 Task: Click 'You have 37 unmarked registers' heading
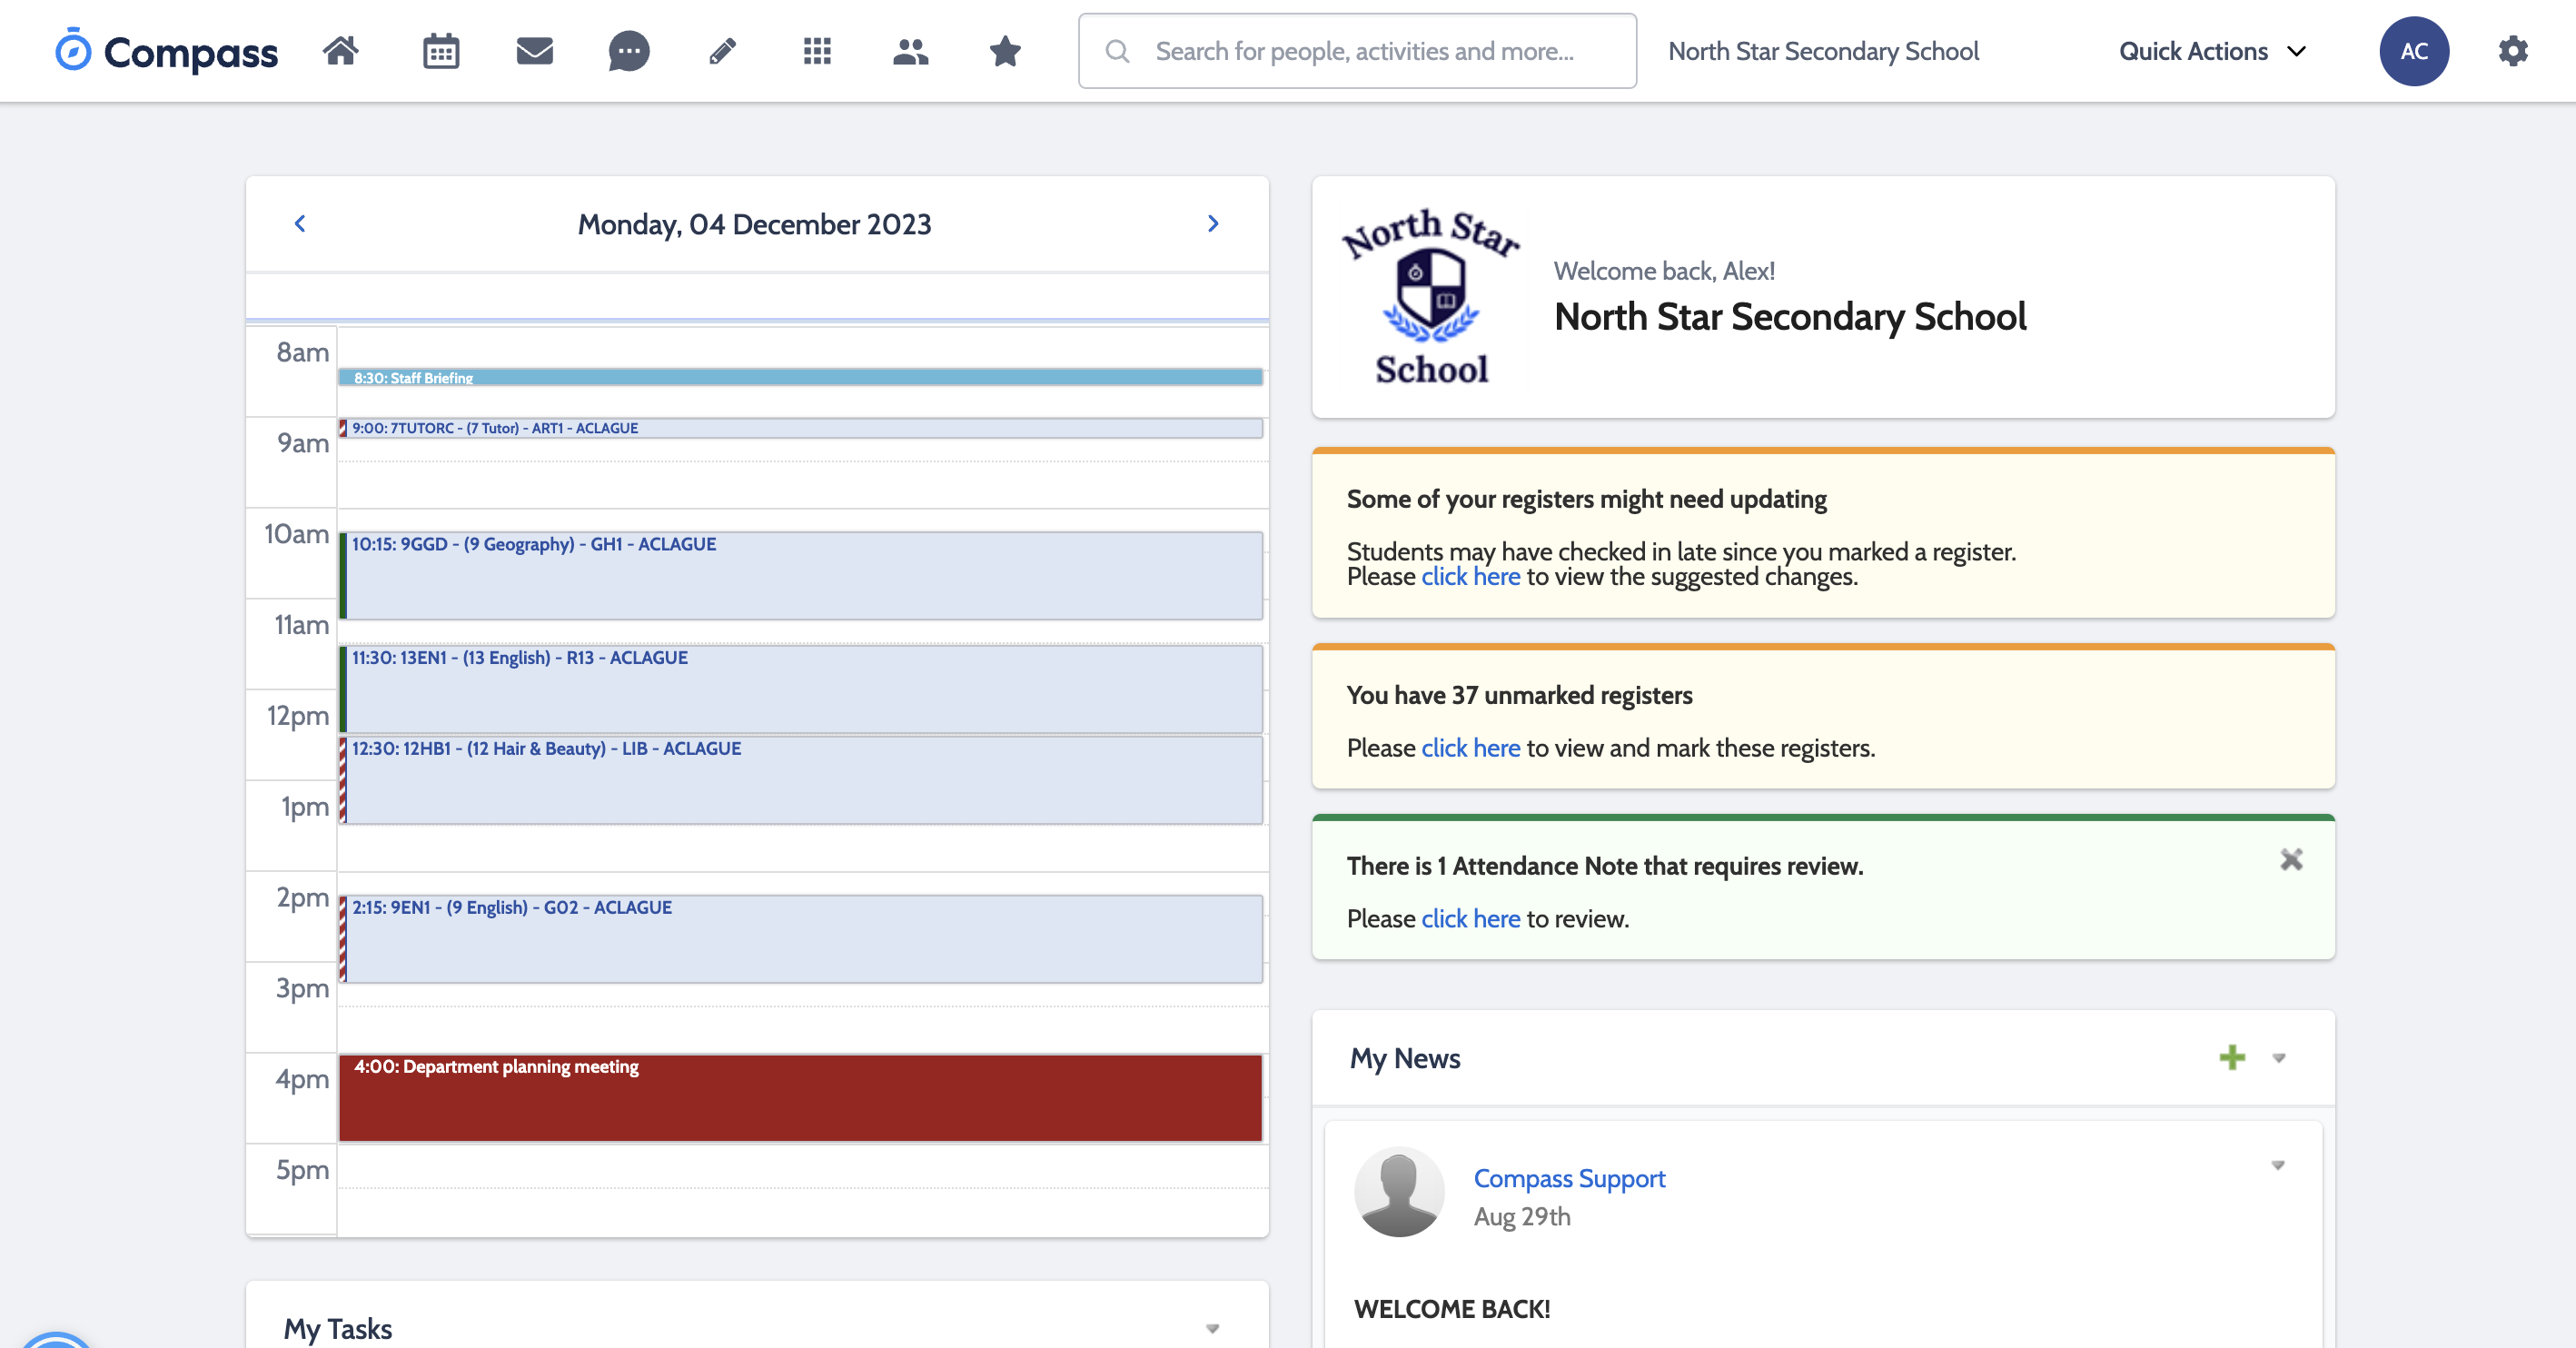point(1519,696)
